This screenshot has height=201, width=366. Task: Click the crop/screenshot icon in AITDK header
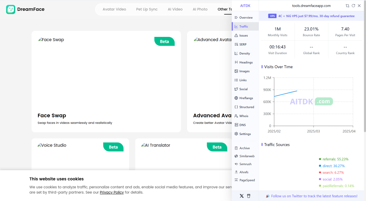click(x=347, y=6)
